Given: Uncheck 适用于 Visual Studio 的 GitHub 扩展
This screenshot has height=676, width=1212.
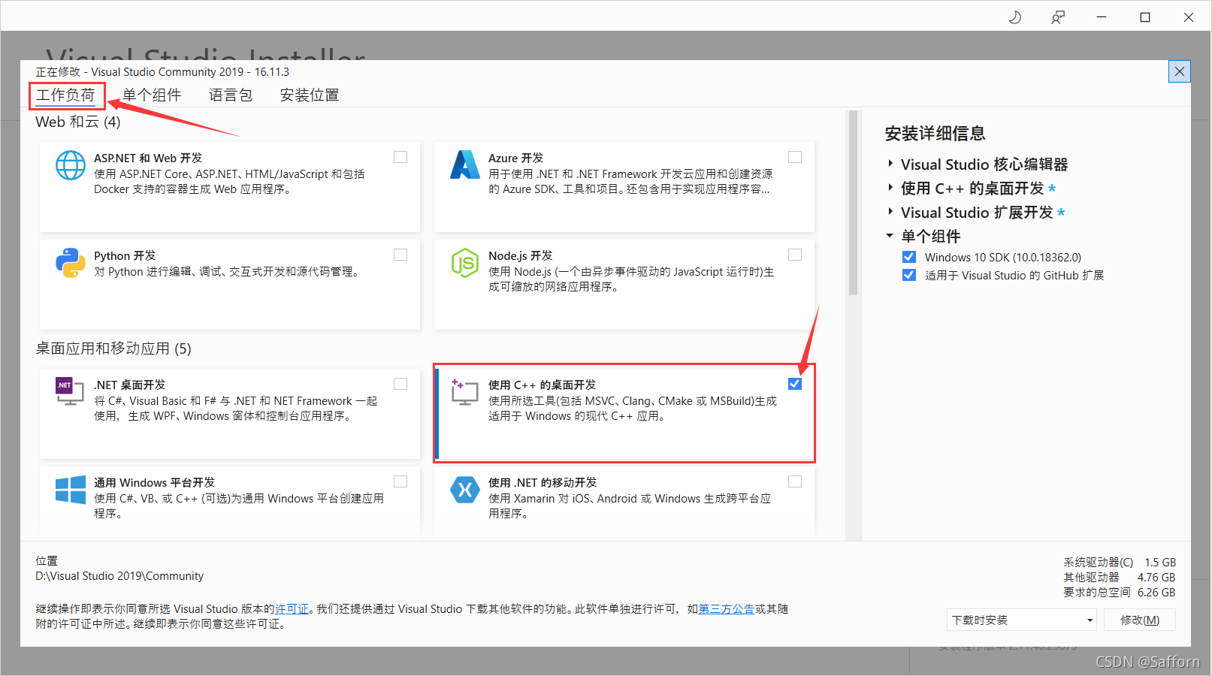Looking at the screenshot, I should pos(909,275).
